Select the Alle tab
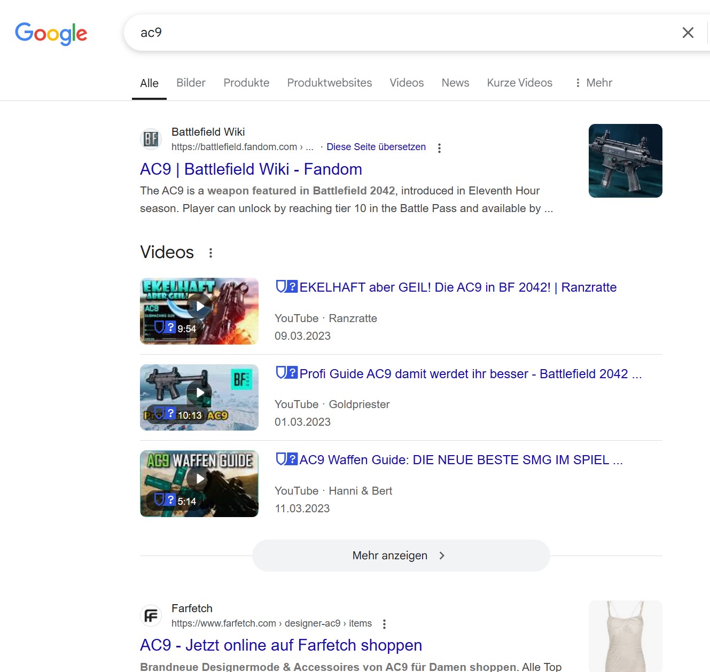Viewport: 710px width, 672px height. tap(149, 83)
